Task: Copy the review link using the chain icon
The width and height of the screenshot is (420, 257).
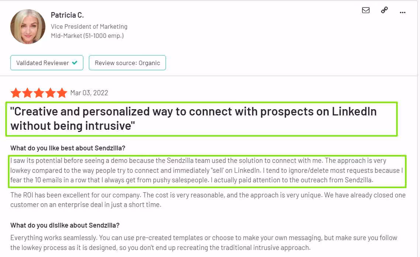Action: coord(384,10)
